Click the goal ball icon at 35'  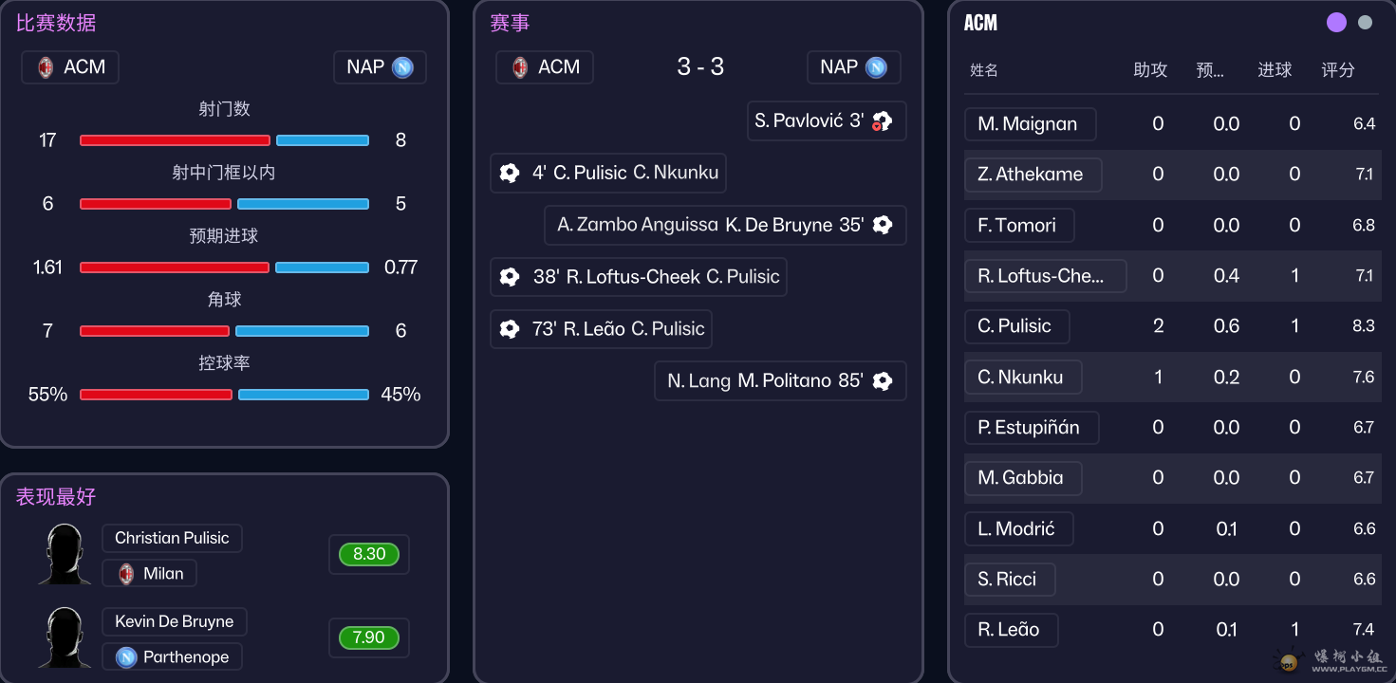tap(883, 225)
